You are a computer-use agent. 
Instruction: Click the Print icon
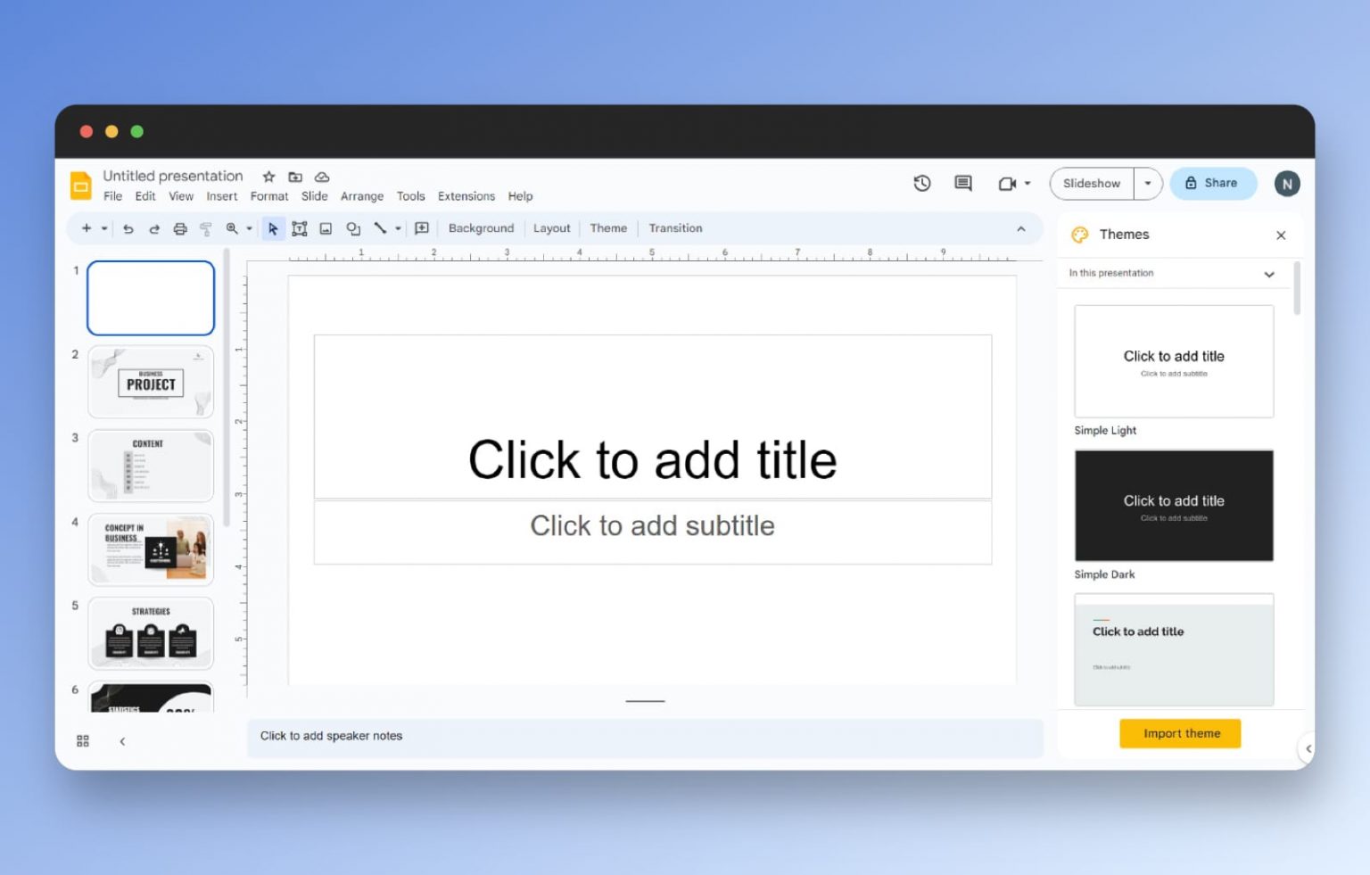click(x=180, y=228)
